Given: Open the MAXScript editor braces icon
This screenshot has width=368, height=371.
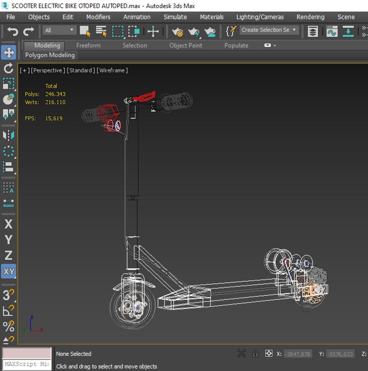Looking at the screenshot, I should [231, 31].
